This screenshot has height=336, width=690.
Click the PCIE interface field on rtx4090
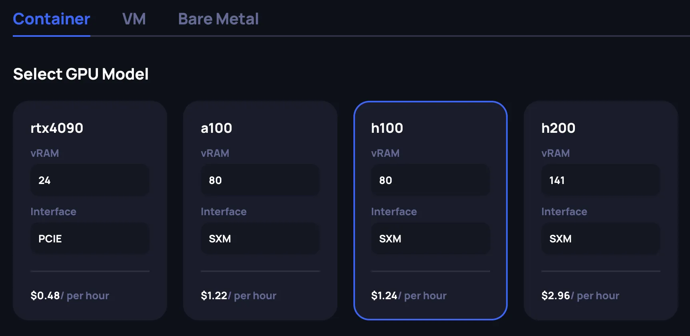[x=90, y=238]
